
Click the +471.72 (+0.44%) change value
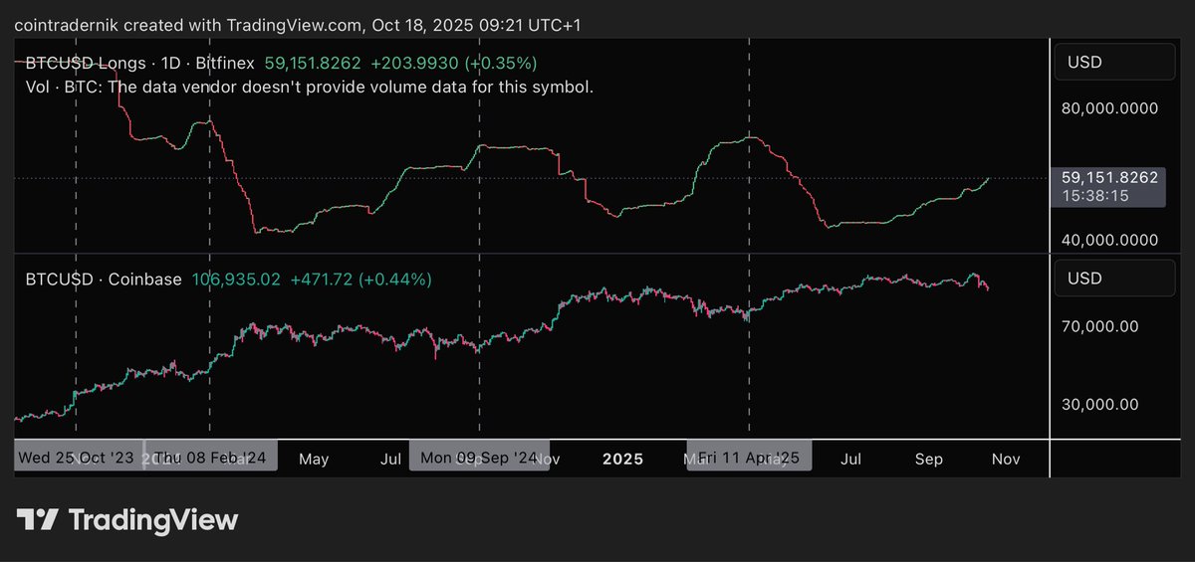(360, 280)
